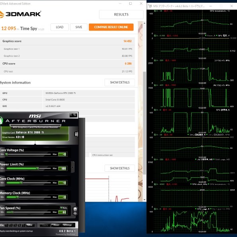Open the Afterburner information 'i' button
237x237 pixels.
point(76,134)
